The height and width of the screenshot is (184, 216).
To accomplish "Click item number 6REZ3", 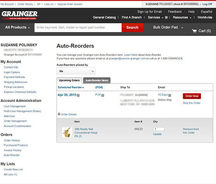I will pos(138,129).
